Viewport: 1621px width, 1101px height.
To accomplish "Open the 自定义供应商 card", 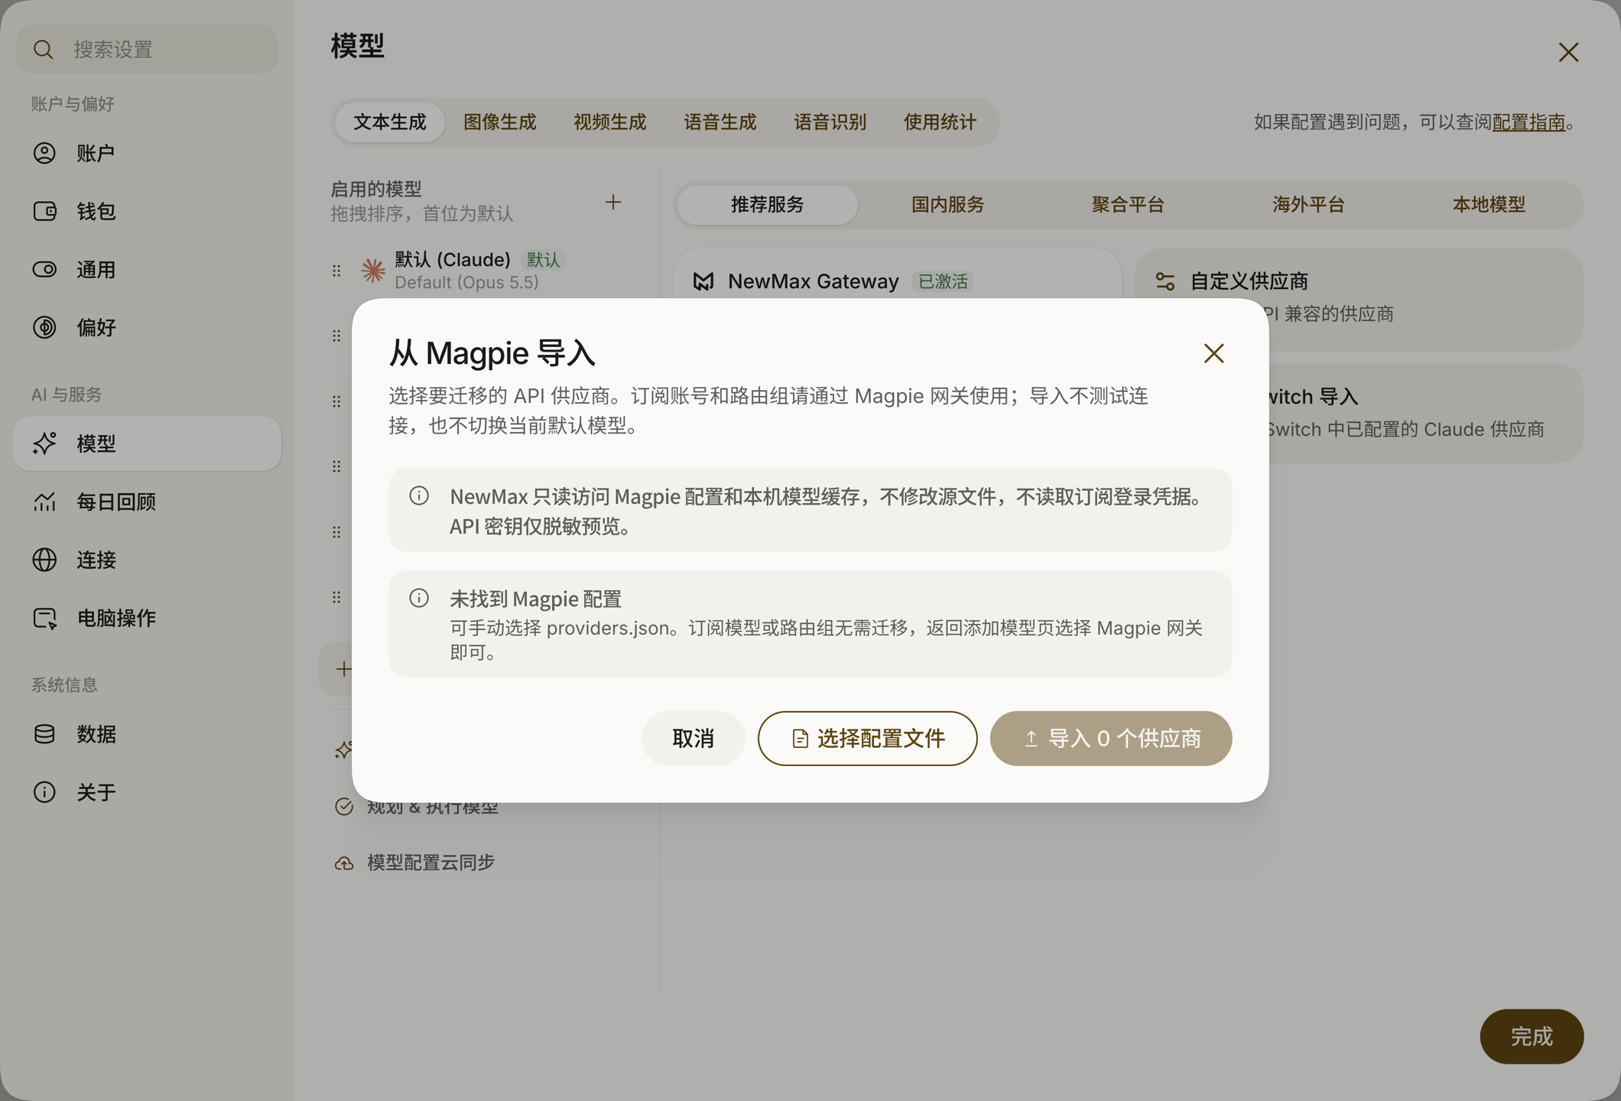I will pyautogui.click(x=1359, y=298).
